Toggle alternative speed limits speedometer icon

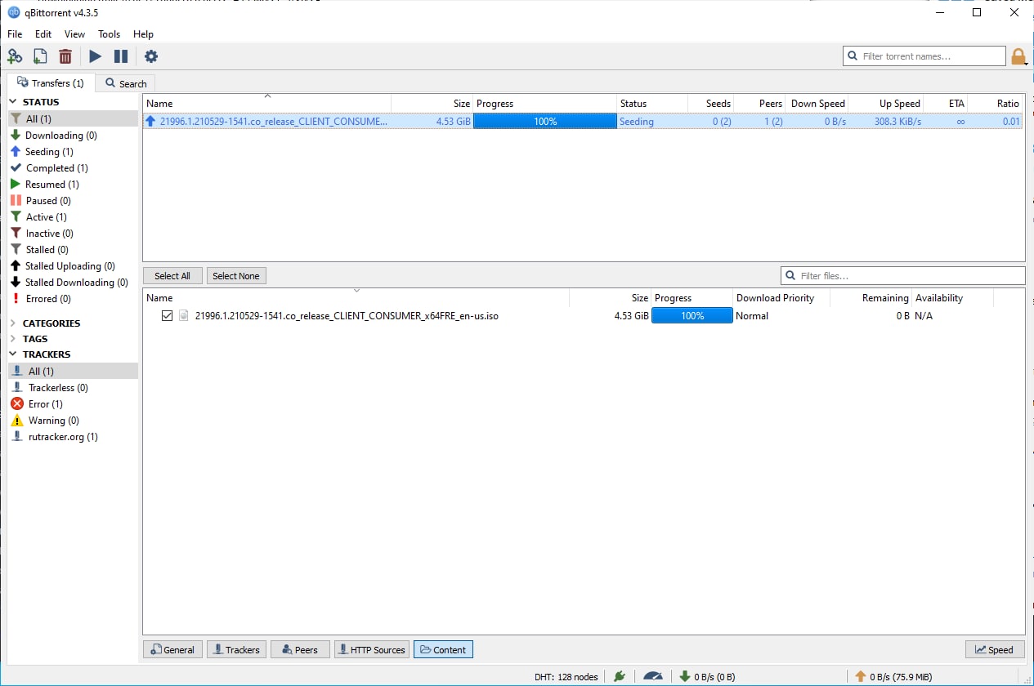pyautogui.click(x=653, y=675)
